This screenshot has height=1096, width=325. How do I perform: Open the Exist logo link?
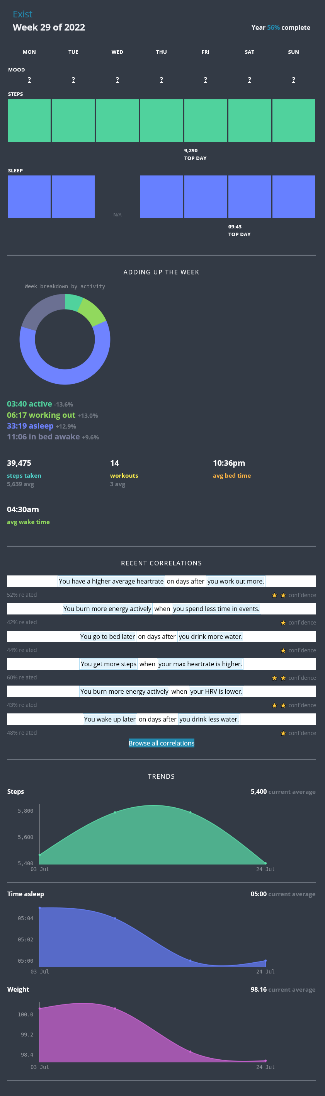(22, 14)
